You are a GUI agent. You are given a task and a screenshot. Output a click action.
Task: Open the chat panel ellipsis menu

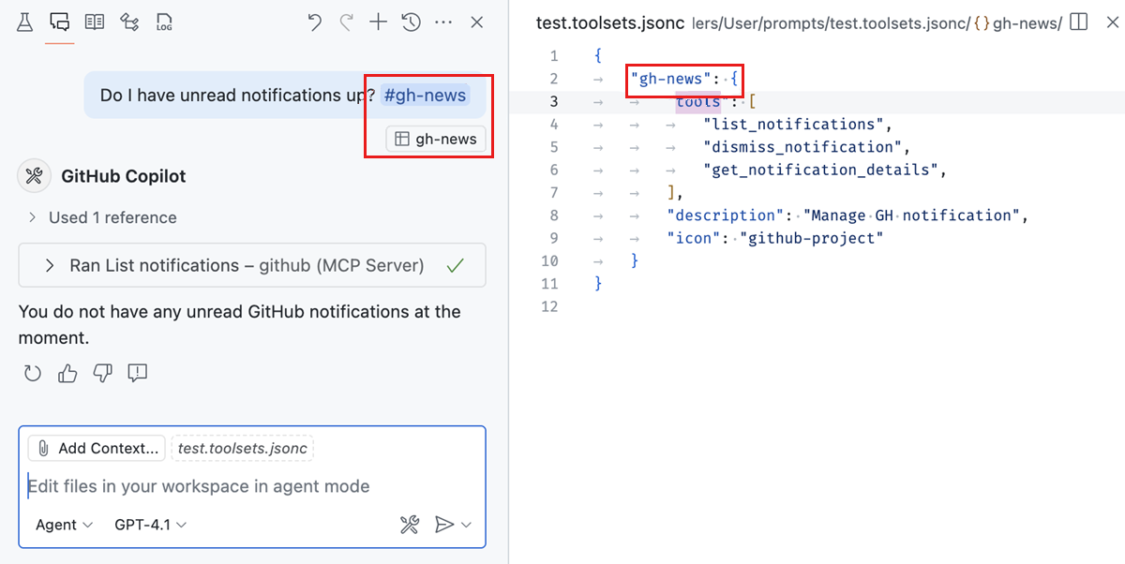[443, 21]
